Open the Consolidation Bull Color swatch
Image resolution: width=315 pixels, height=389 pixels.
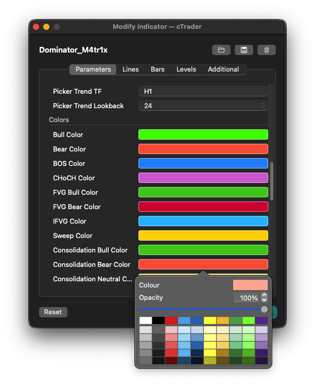tap(203, 250)
